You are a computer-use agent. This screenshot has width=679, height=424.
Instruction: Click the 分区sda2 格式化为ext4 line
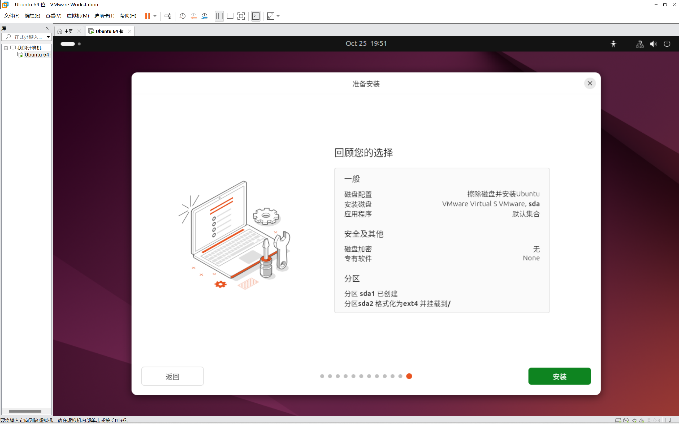point(397,303)
